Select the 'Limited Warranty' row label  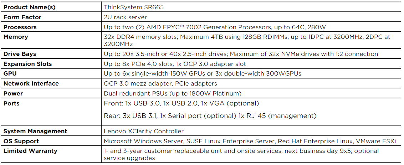pyautogui.click(x=30, y=151)
